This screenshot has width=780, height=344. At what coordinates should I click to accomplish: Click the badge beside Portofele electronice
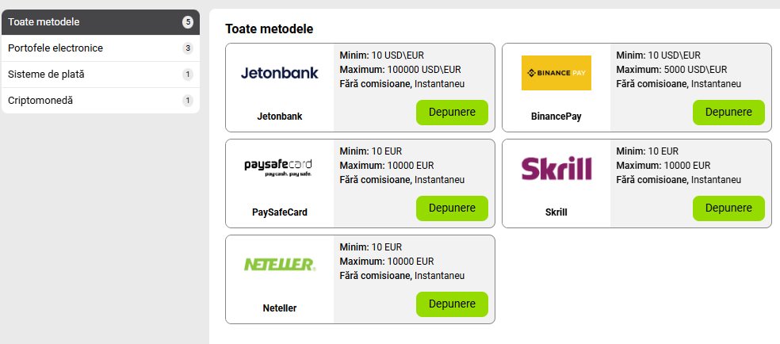click(x=188, y=48)
